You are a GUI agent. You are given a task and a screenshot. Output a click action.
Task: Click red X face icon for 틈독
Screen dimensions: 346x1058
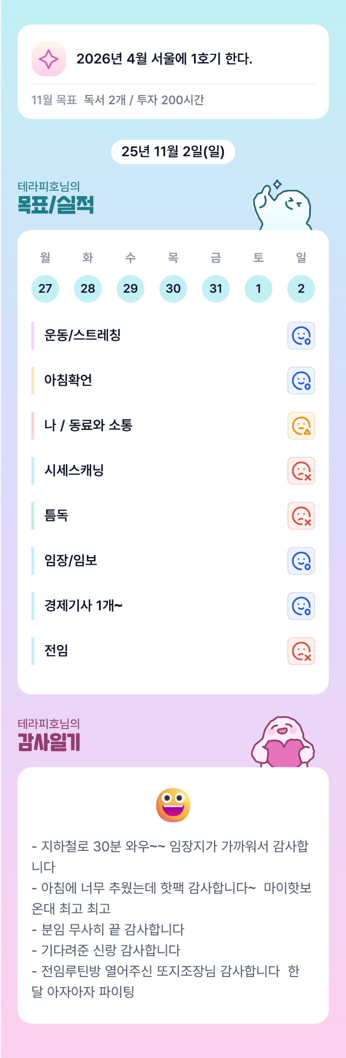(301, 516)
